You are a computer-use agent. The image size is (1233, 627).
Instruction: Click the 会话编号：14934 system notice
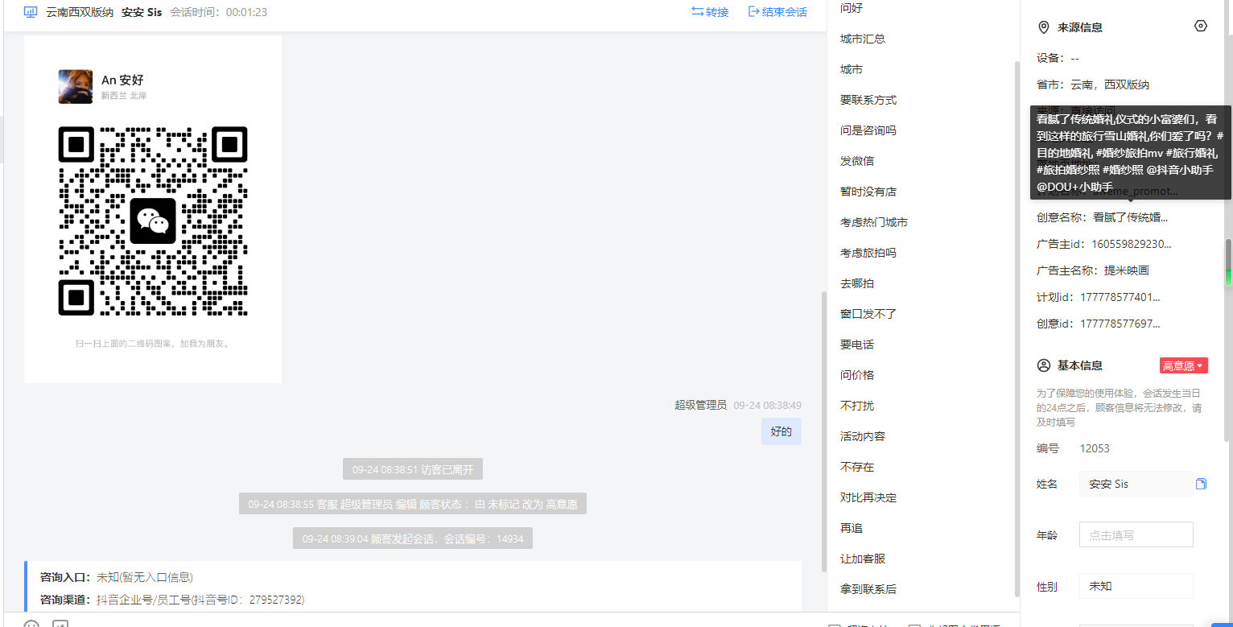coord(413,538)
